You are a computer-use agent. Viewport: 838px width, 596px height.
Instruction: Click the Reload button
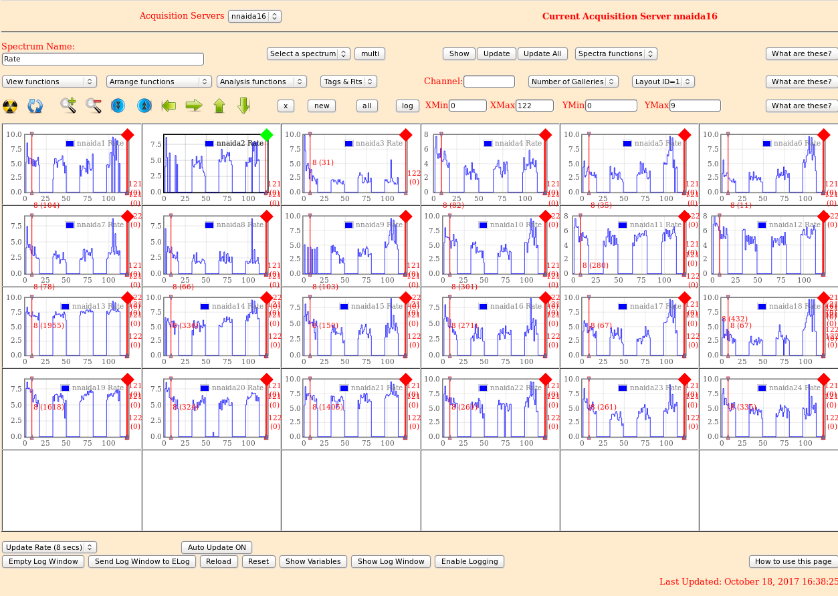click(219, 561)
